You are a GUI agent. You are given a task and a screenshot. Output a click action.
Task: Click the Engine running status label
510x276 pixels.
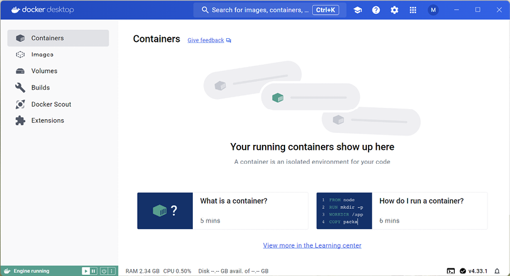tap(31, 271)
